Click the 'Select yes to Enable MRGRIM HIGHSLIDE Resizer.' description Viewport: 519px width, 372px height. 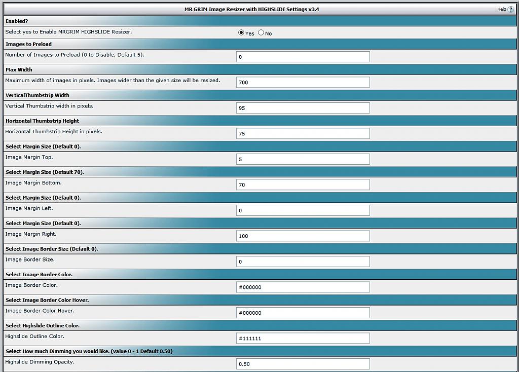(68, 32)
